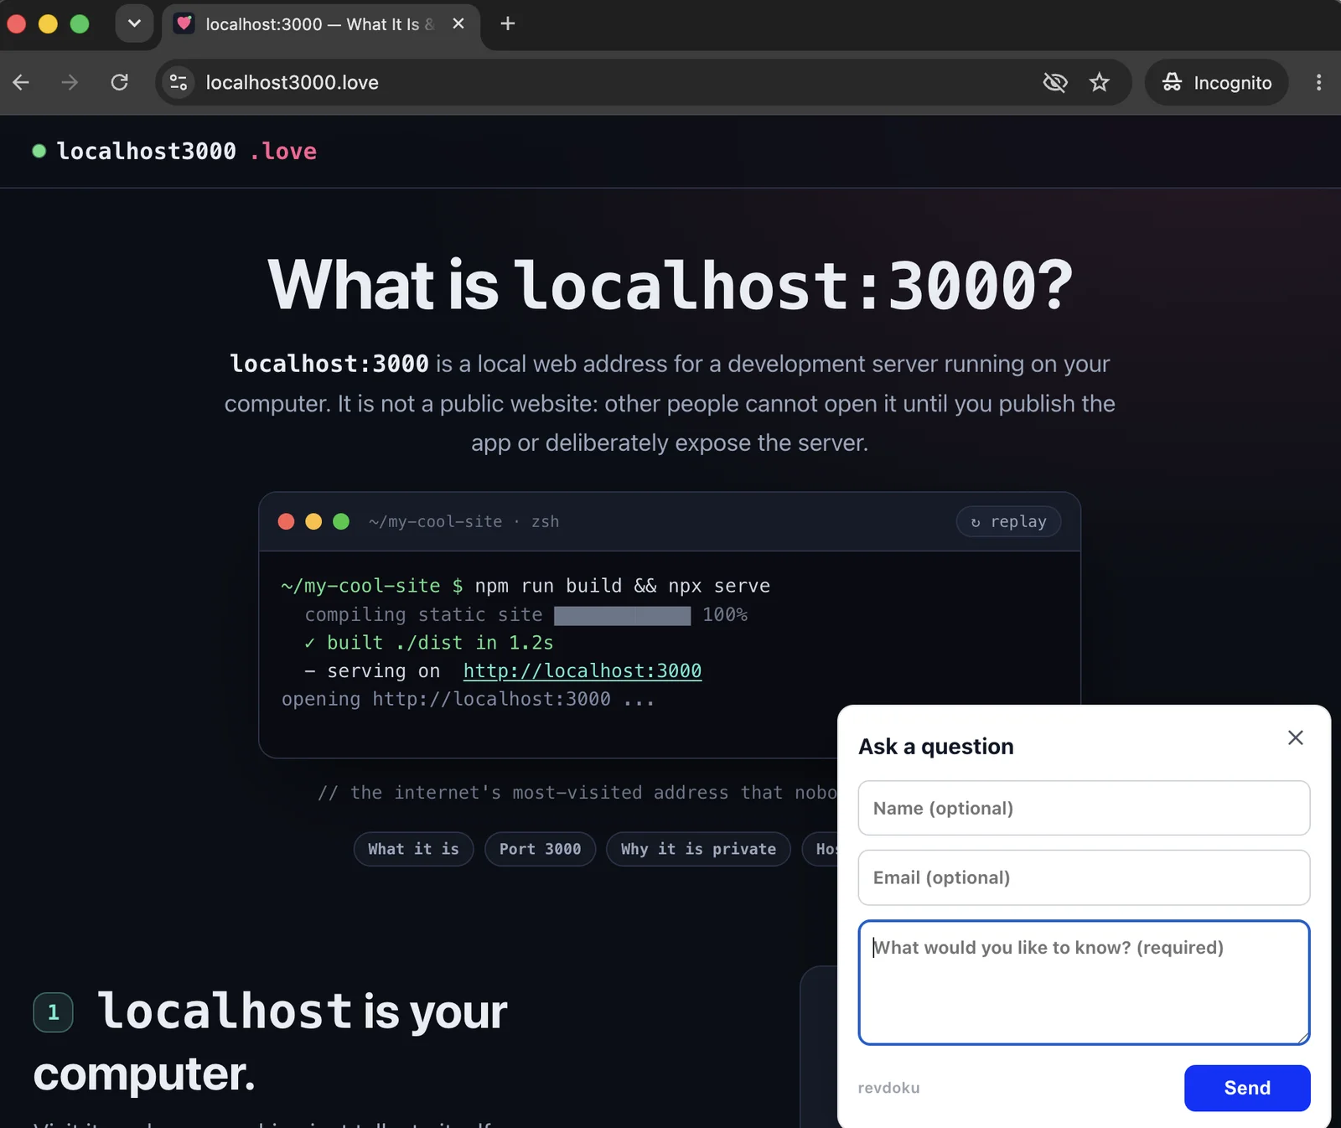Click the yellow dot in terminal header
The height and width of the screenshot is (1128, 1341).
click(313, 521)
